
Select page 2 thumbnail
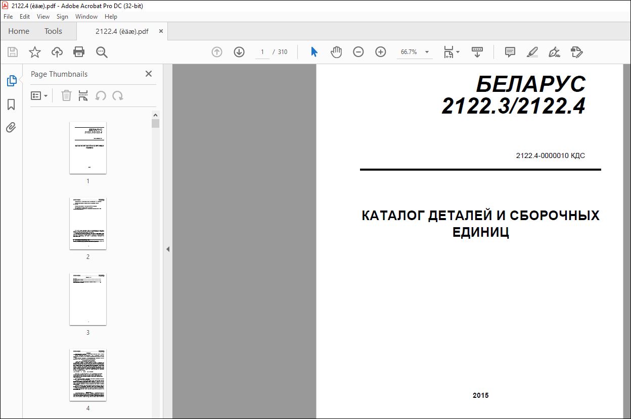pyautogui.click(x=88, y=223)
